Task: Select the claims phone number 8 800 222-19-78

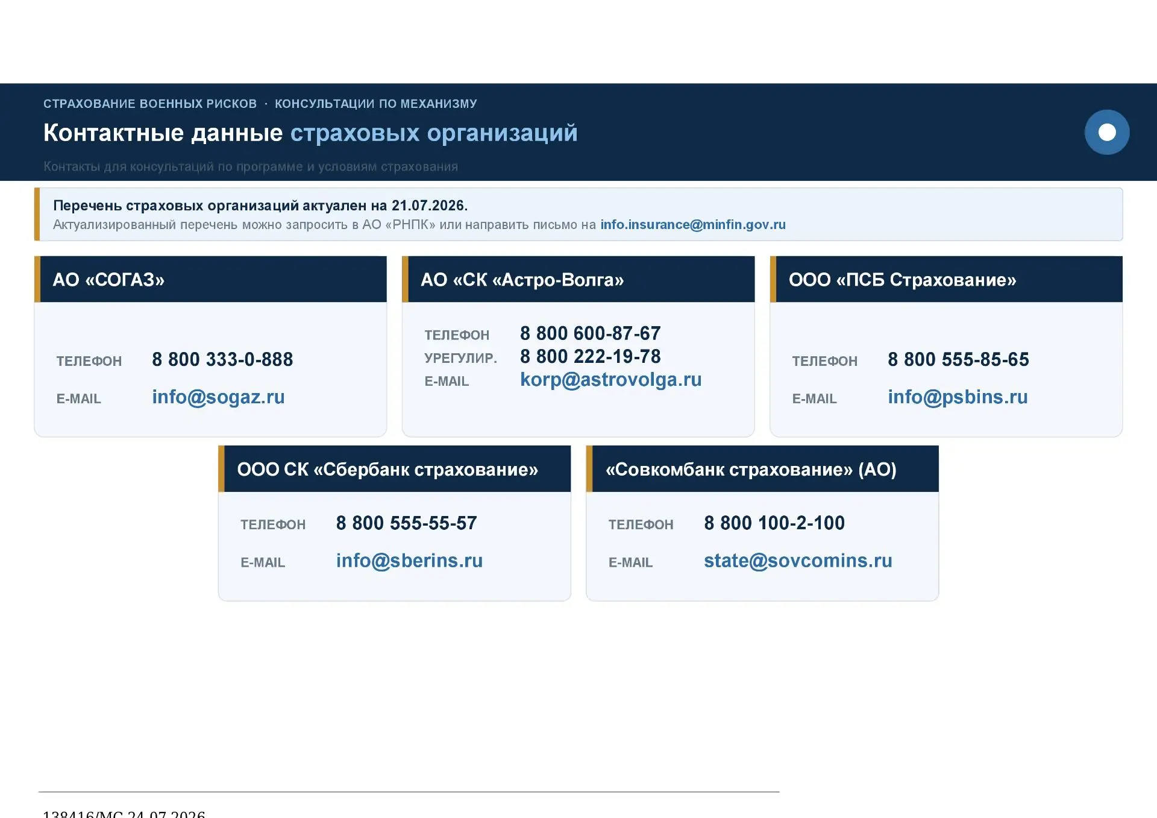Action: 591,357
